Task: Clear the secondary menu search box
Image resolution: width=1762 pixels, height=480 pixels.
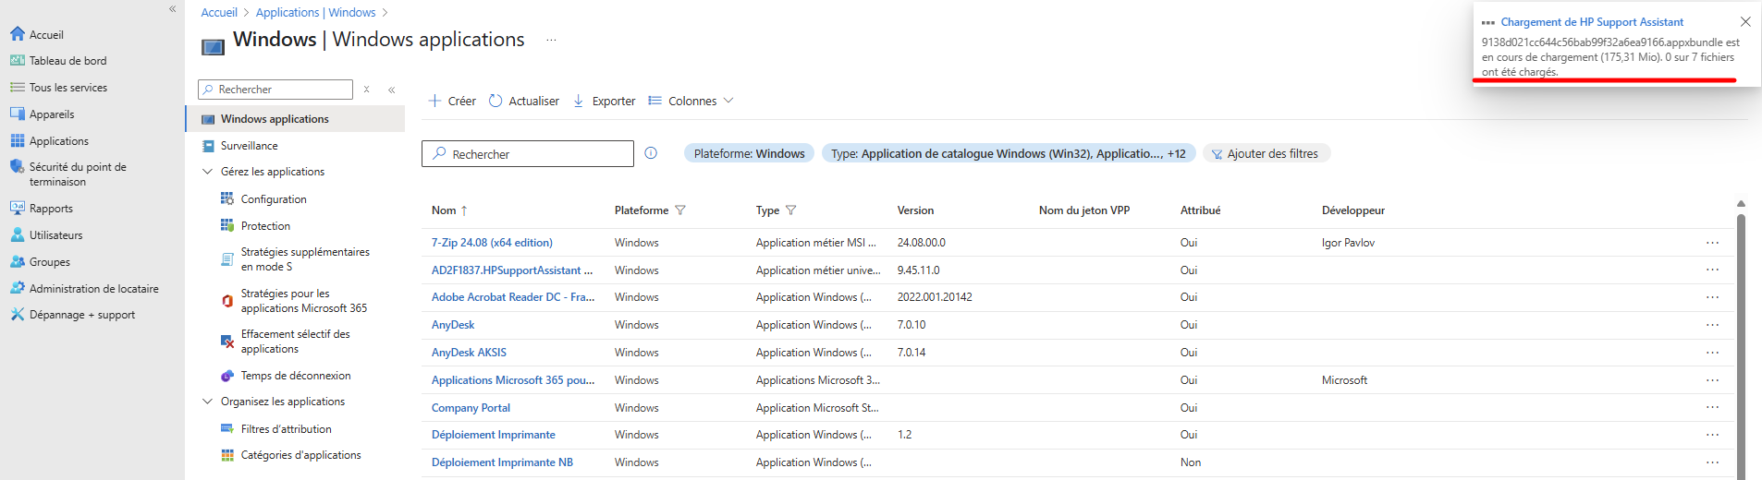Action: coord(367,90)
